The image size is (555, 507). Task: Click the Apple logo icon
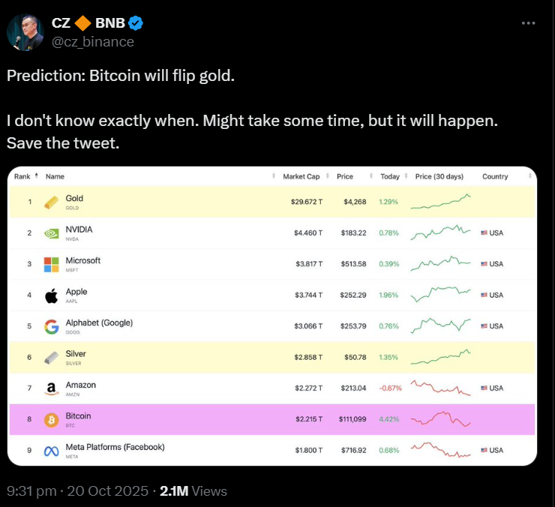pyautogui.click(x=51, y=295)
